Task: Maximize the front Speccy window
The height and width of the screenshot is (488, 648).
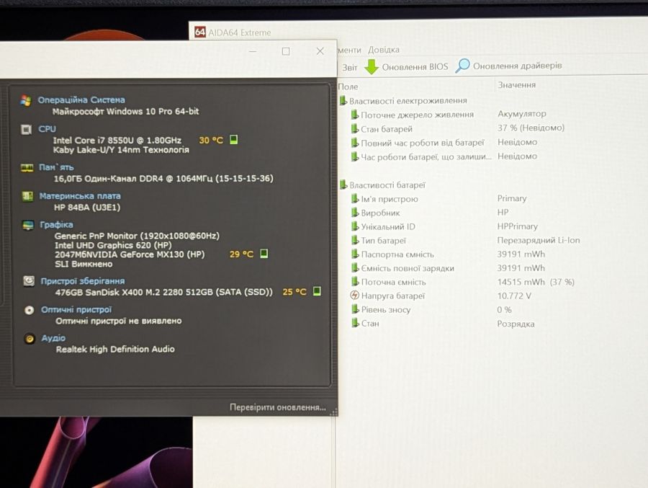Action: pyautogui.click(x=286, y=51)
